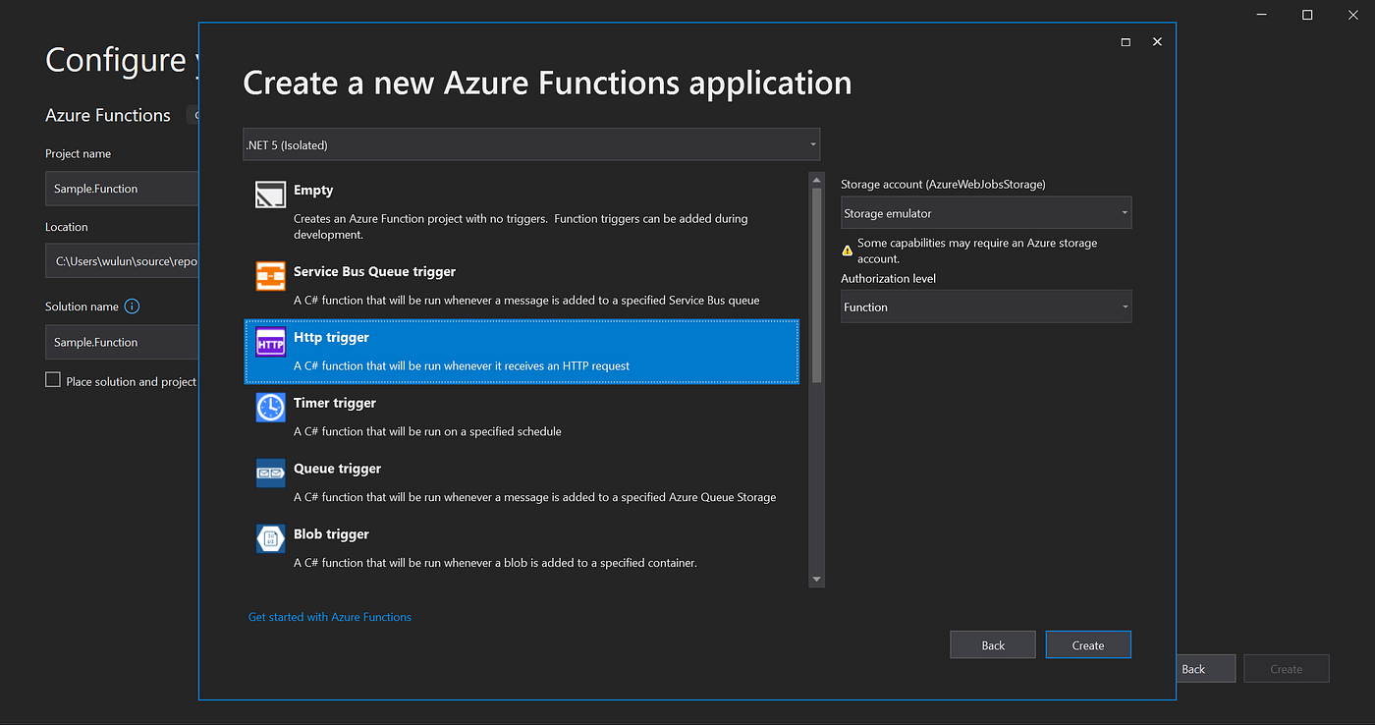The height and width of the screenshot is (725, 1375).
Task: Open Get started with Azure Functions link
Action: 330,616
